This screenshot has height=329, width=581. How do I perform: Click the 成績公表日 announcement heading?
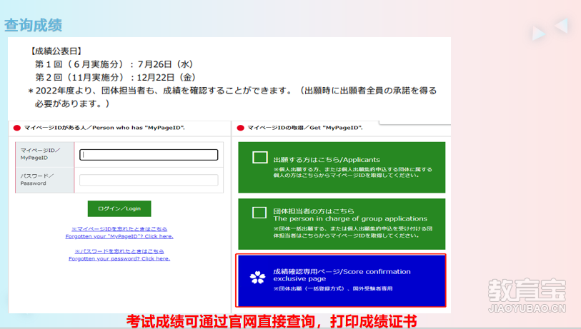point(56,51)
